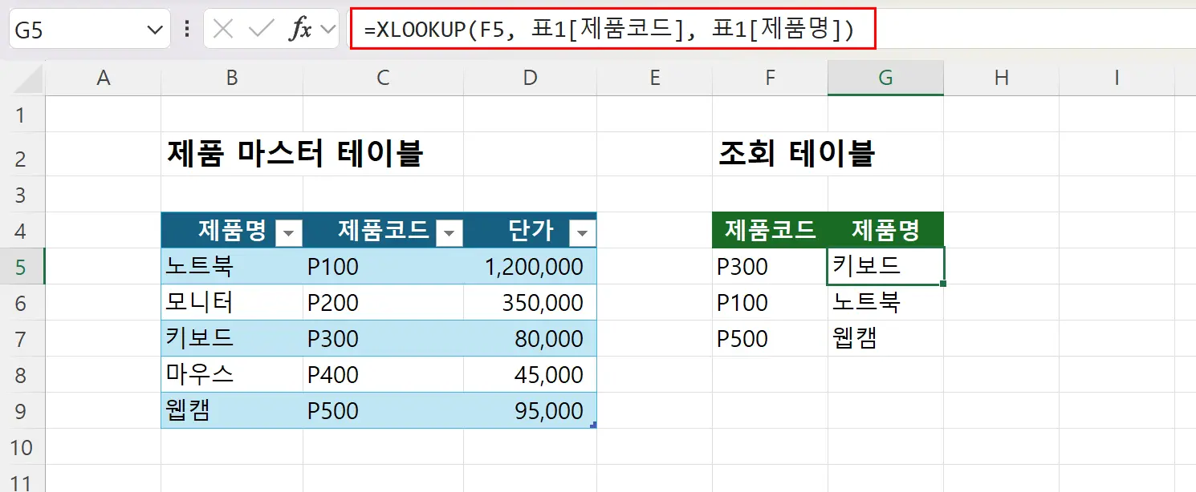Click the Insert Function (fx) icon
1196x492 pixels.
[x=301, y=28]
